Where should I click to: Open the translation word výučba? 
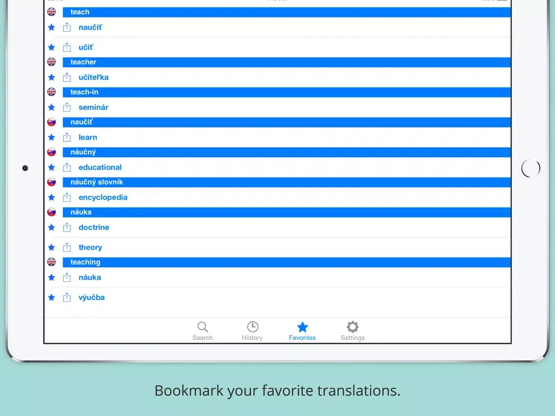[x=92, y=297]
